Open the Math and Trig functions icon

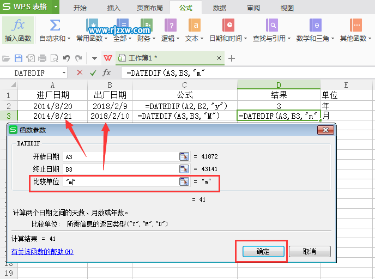pos(315,25)
